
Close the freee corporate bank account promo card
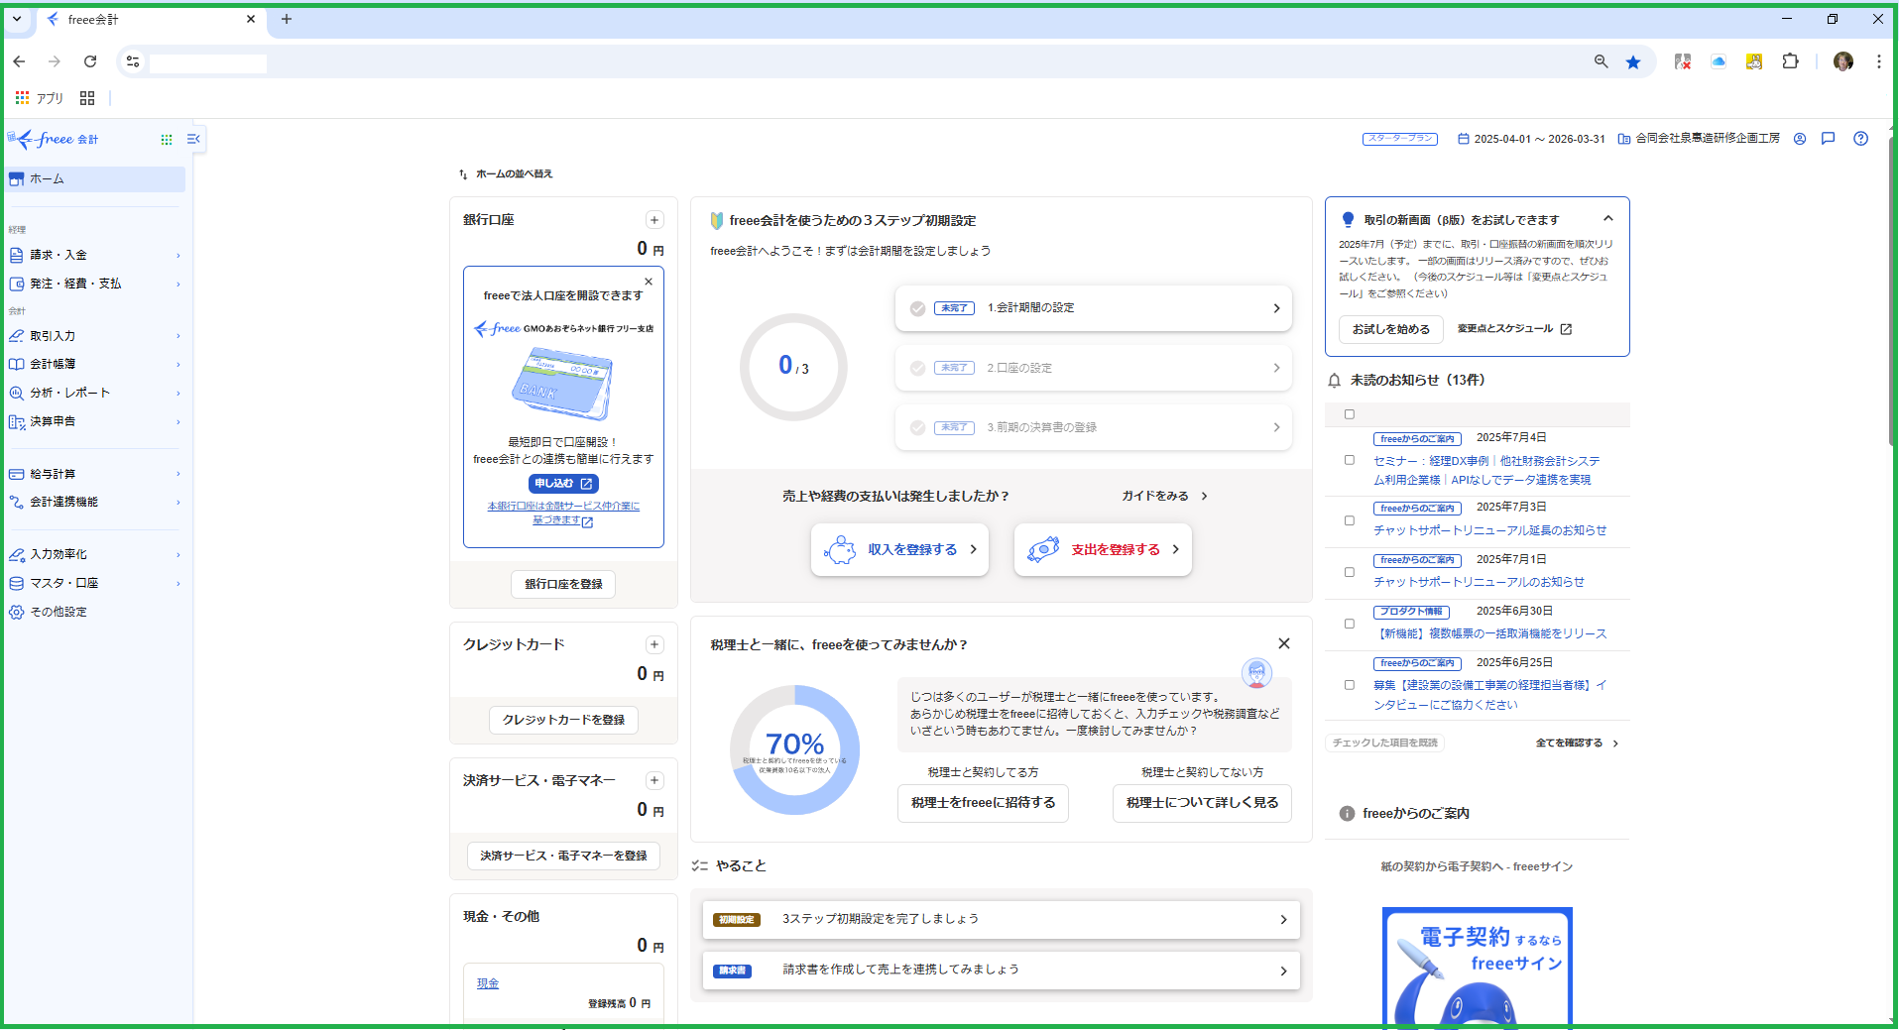pos(649,282)
